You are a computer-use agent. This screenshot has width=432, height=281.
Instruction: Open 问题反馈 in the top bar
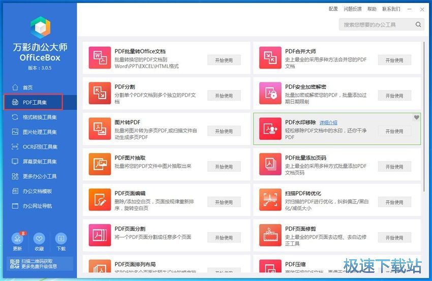[x=353, y=9]
